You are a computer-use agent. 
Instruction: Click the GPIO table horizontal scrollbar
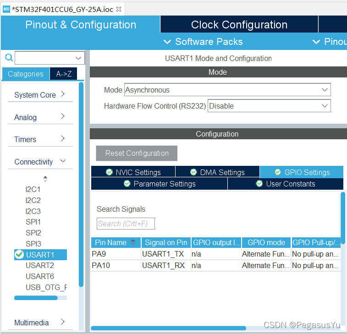pos(168,328)
